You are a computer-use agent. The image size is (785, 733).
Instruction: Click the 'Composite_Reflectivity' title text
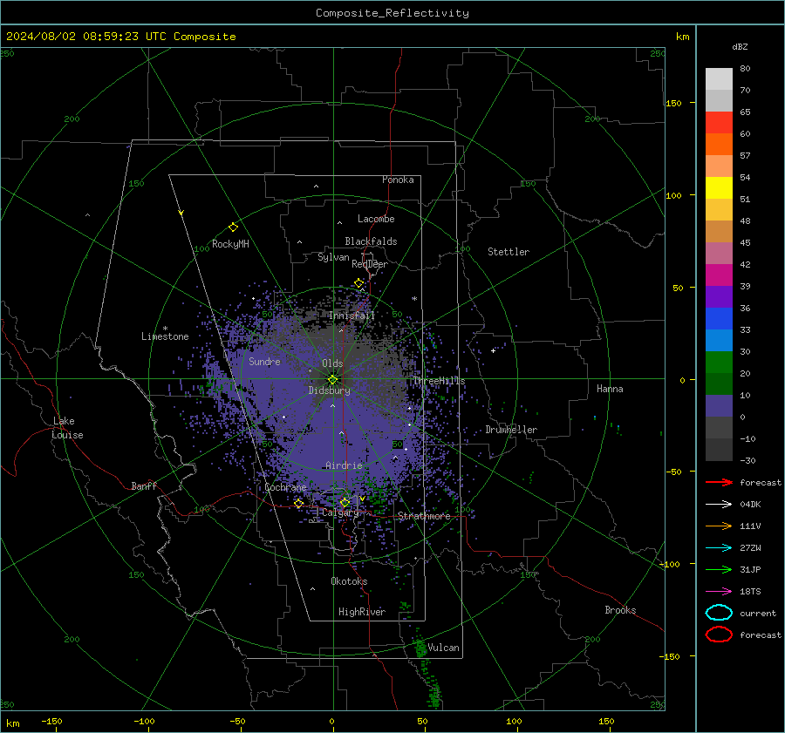(x=392, y=13)
